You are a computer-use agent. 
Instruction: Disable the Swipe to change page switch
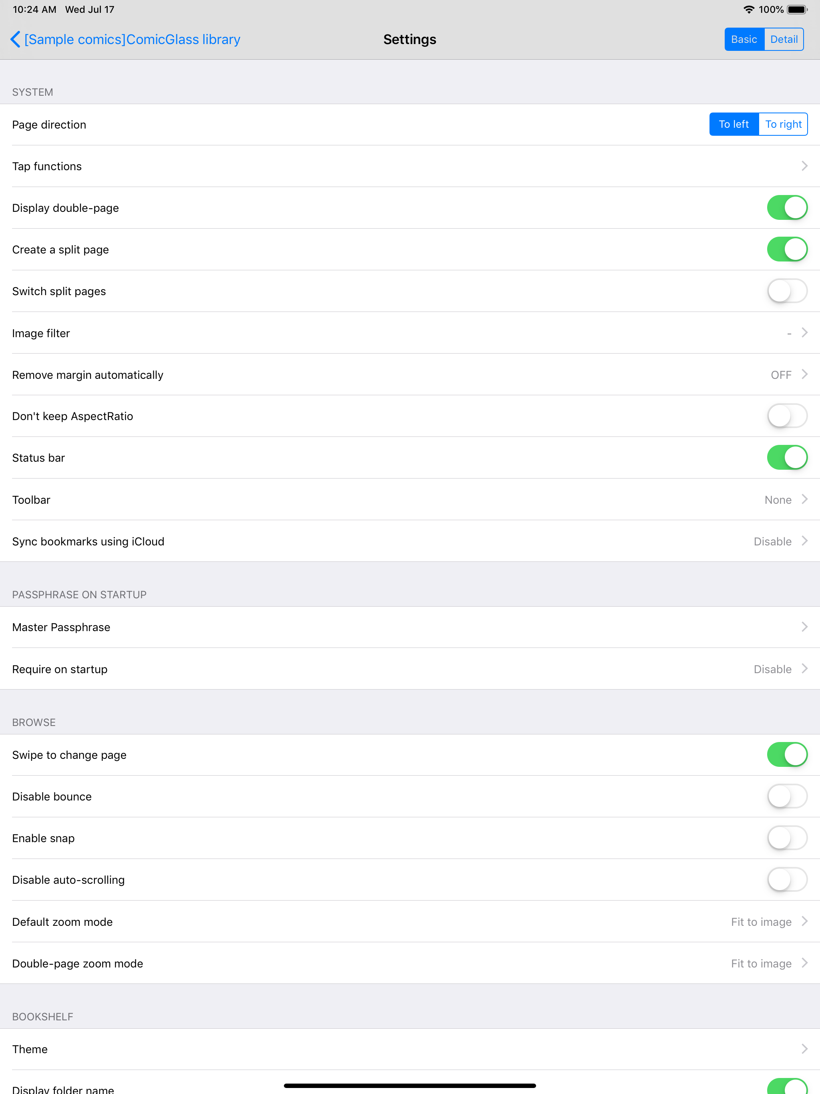coord(787,755)
